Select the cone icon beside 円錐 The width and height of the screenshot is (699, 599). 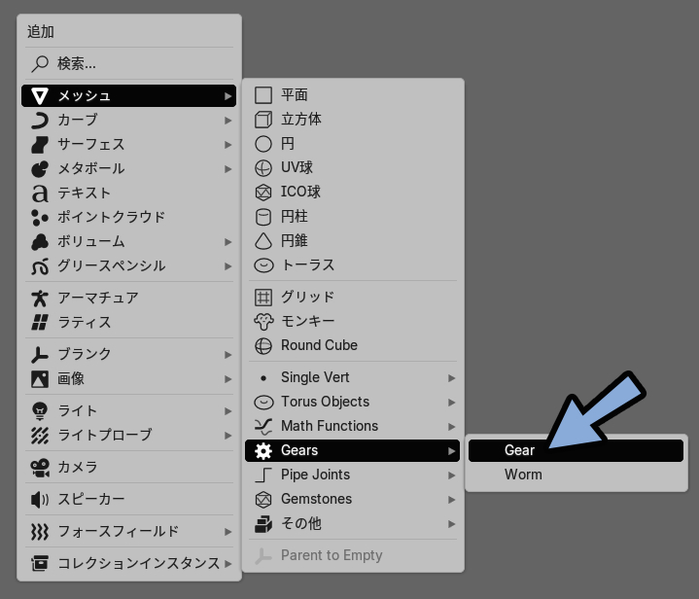point(263,241)
